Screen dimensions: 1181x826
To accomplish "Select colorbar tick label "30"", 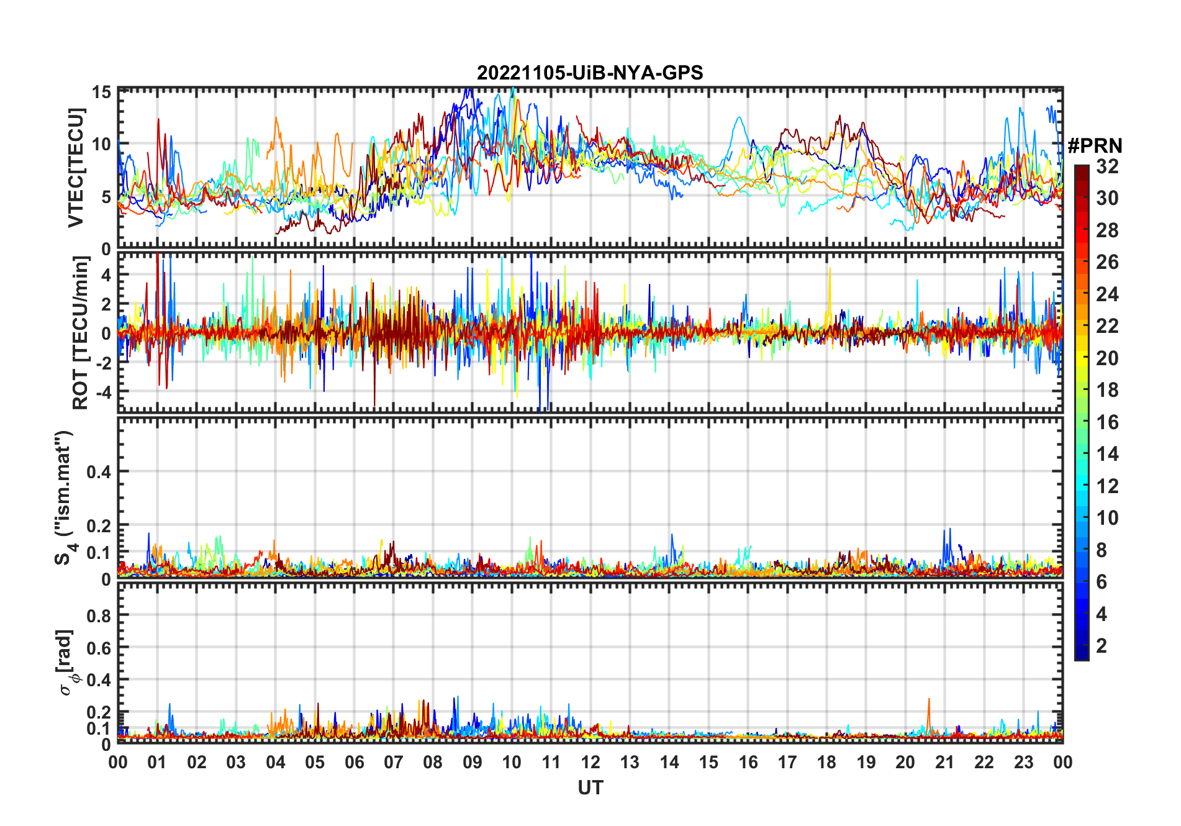I will click(1107, 198).
